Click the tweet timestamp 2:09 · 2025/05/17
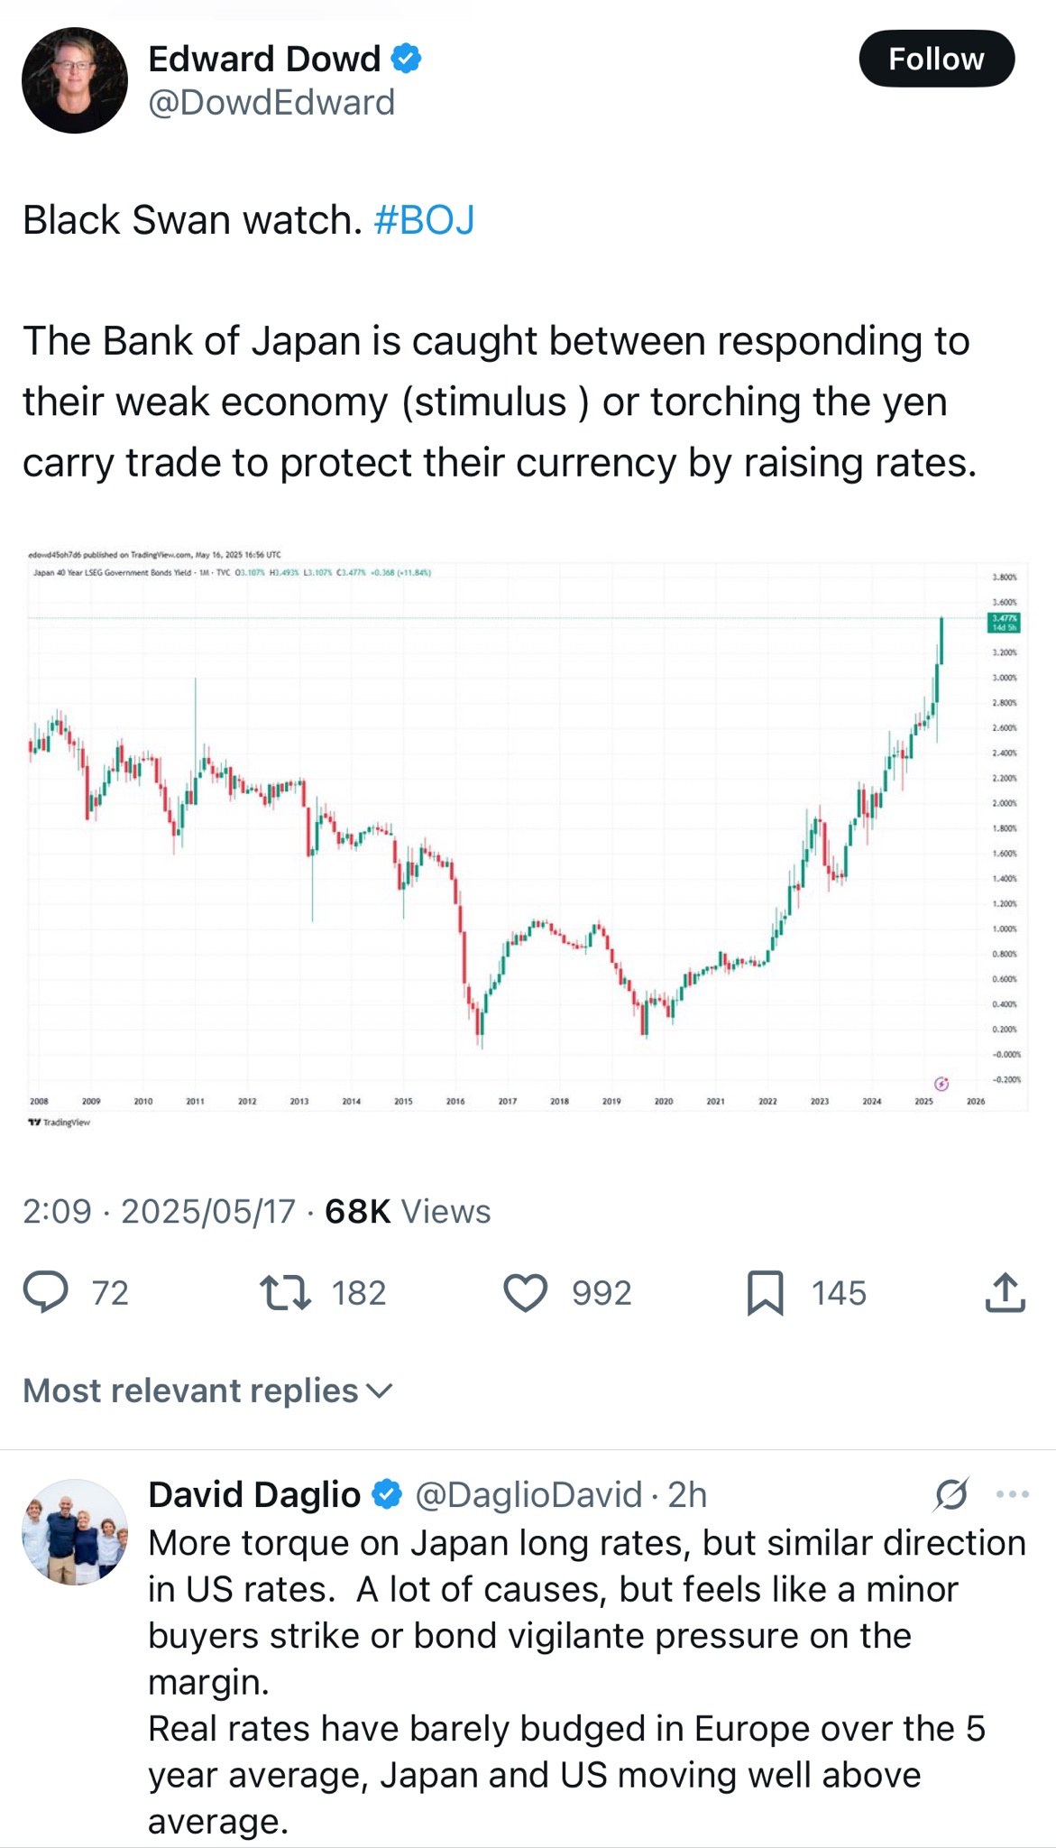Viewport: 1056px width, 1848px height. point(159,1211)
